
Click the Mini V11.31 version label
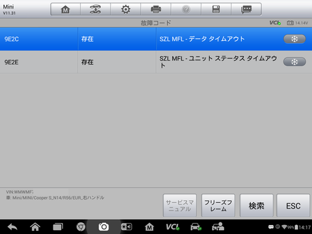pos(9,9)
